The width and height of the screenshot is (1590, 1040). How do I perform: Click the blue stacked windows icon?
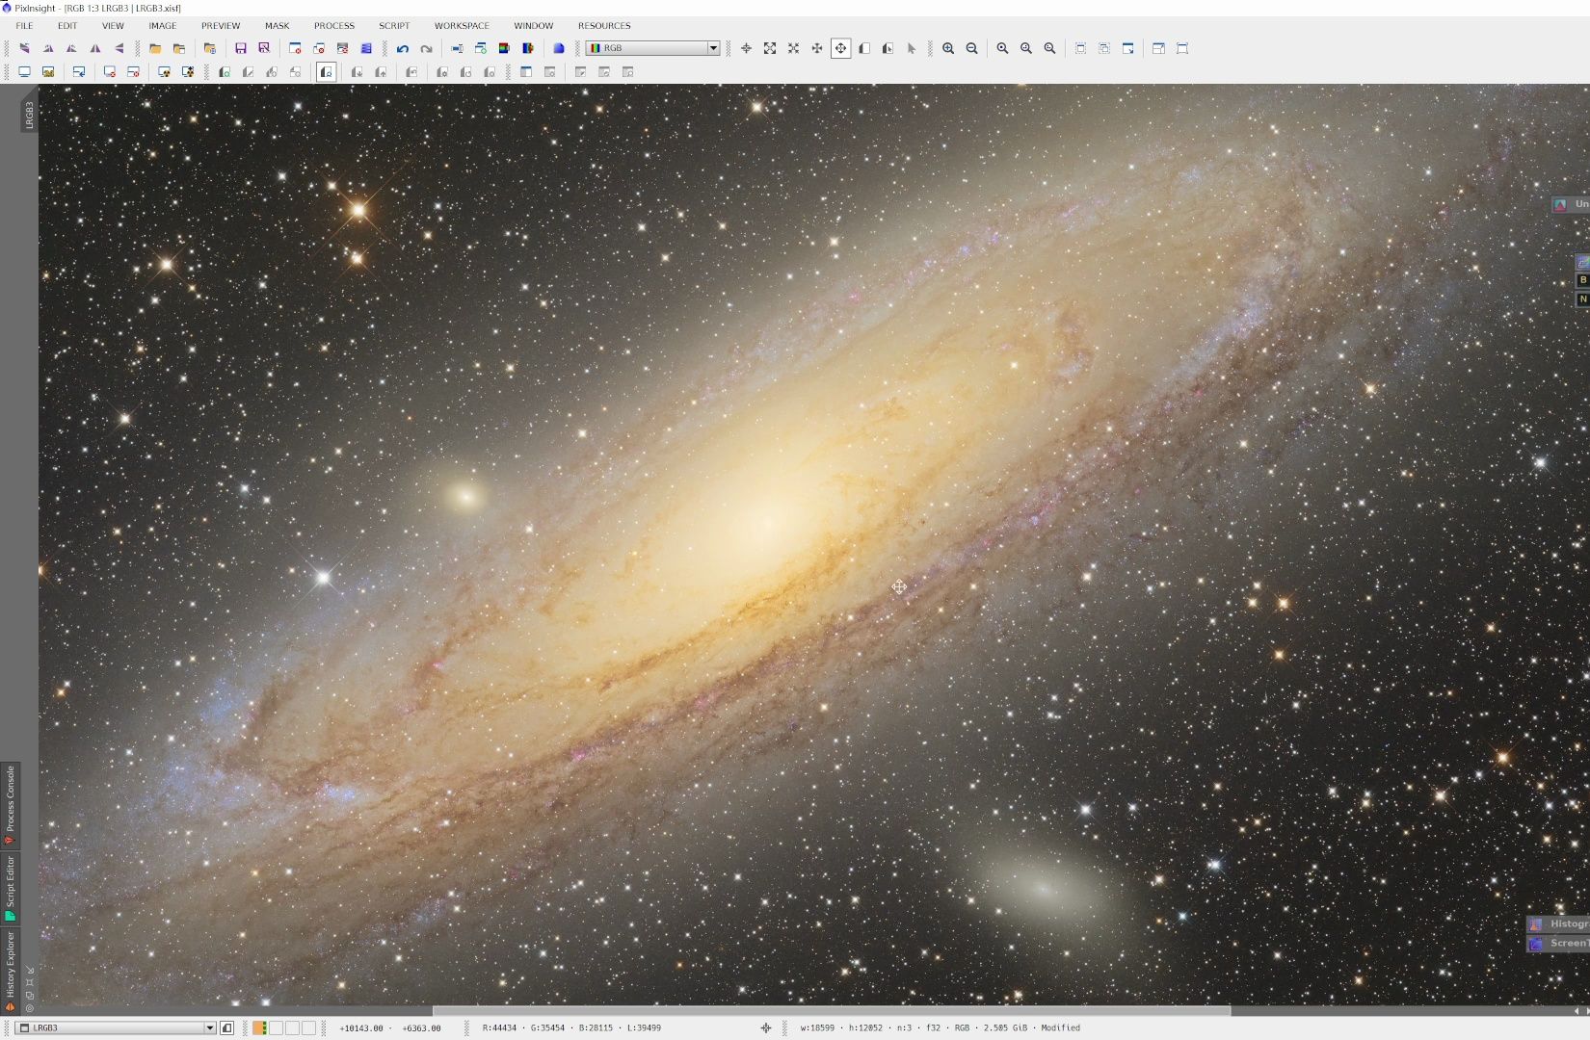click(366, 48)
